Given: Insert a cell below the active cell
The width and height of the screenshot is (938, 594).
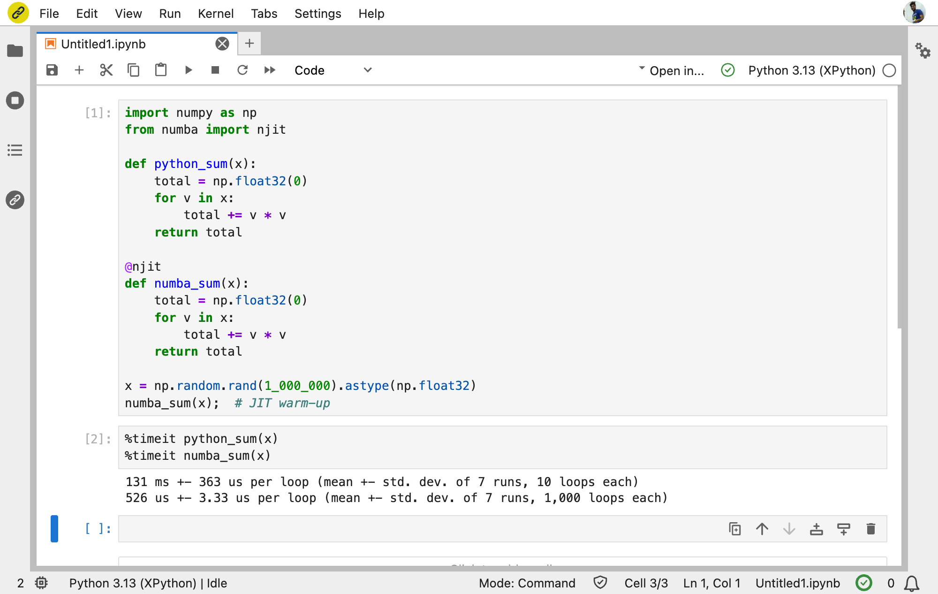Looking at the screenshot, I should tap(844, 529).
